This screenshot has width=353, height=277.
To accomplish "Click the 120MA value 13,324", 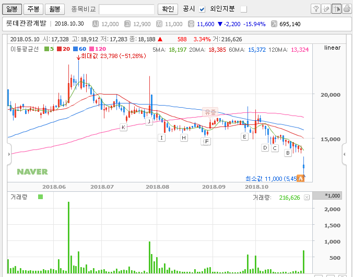I will point(300,50).
